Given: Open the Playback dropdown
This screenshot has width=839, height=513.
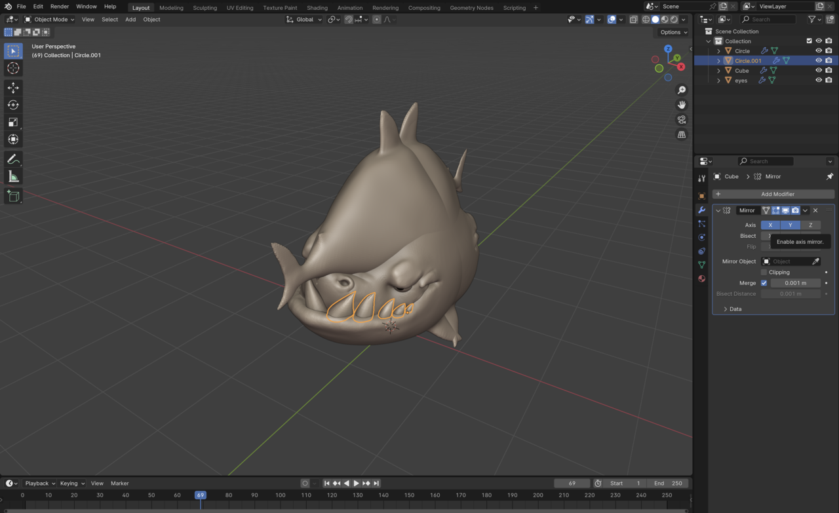Looking at the screenshot, I should click(x=40, y=484).
